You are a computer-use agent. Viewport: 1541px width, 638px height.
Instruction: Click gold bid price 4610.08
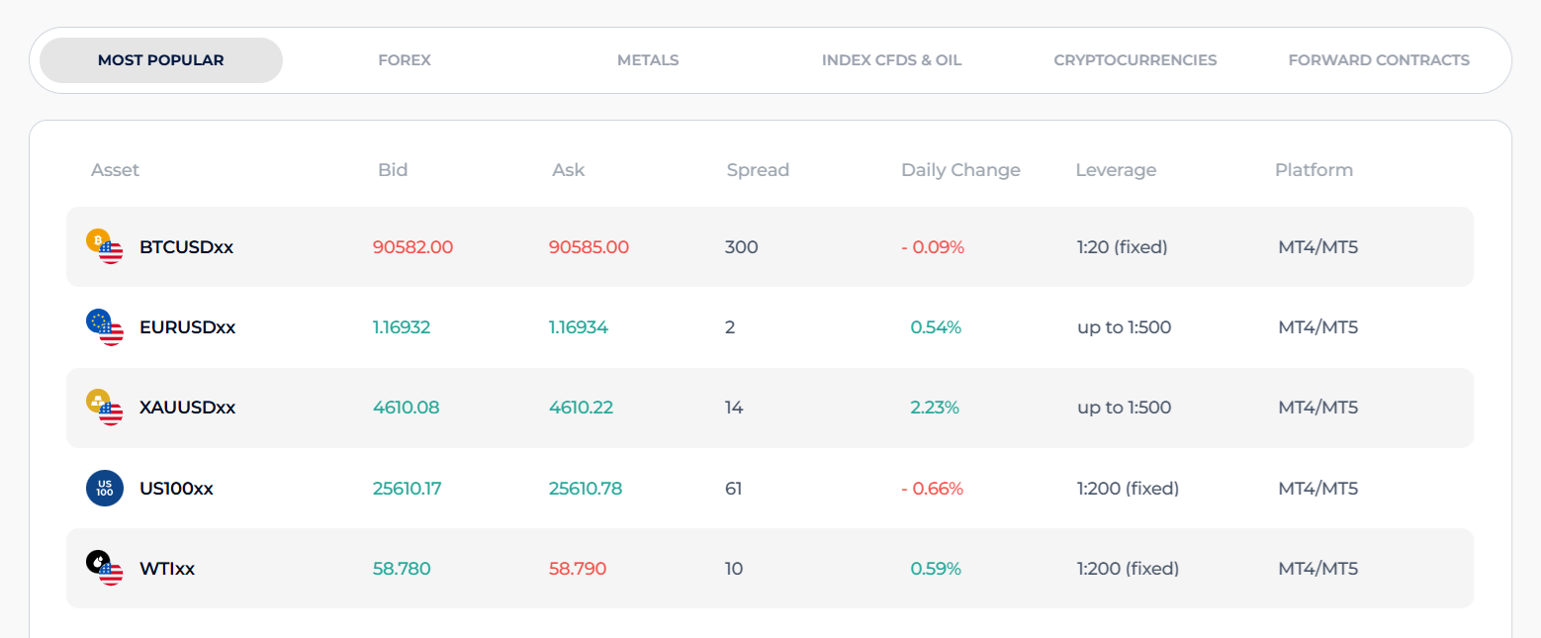[x=407, y=408]
